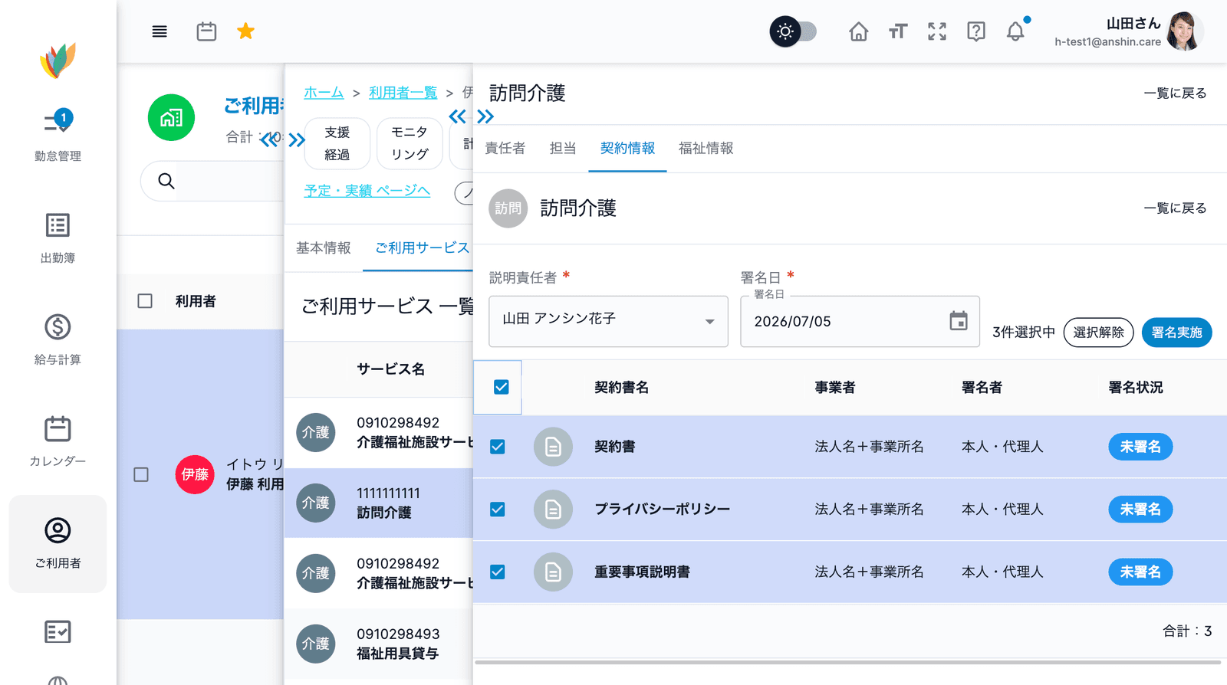Click 未署名 badge in プライバシーポリシー row
This screenshot has height=685, width=1227.
(1140, 510)
